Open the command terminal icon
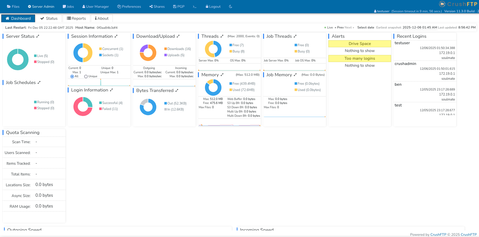This screenshot has height=237, width=479. click(x=195, y=6)
